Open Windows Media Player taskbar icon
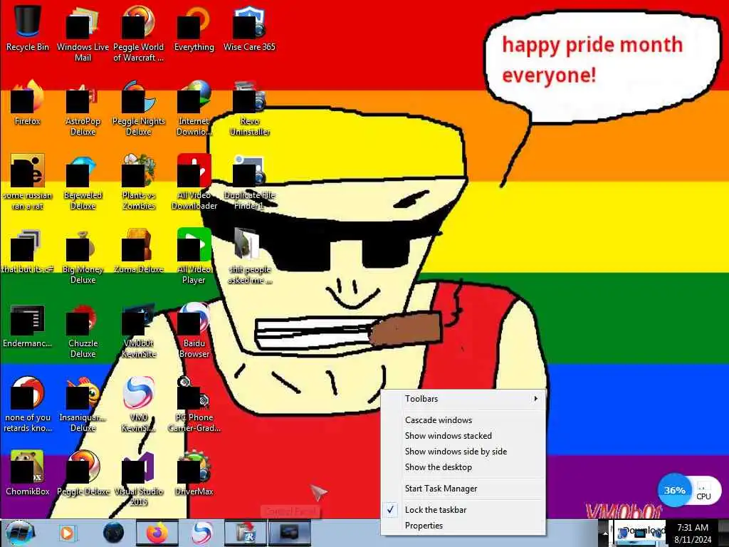729x547 pixels. click(x=68, y=533)
